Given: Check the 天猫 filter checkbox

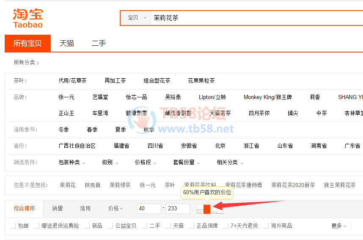Looking at the screenshot, I should (x=168, y=226).
